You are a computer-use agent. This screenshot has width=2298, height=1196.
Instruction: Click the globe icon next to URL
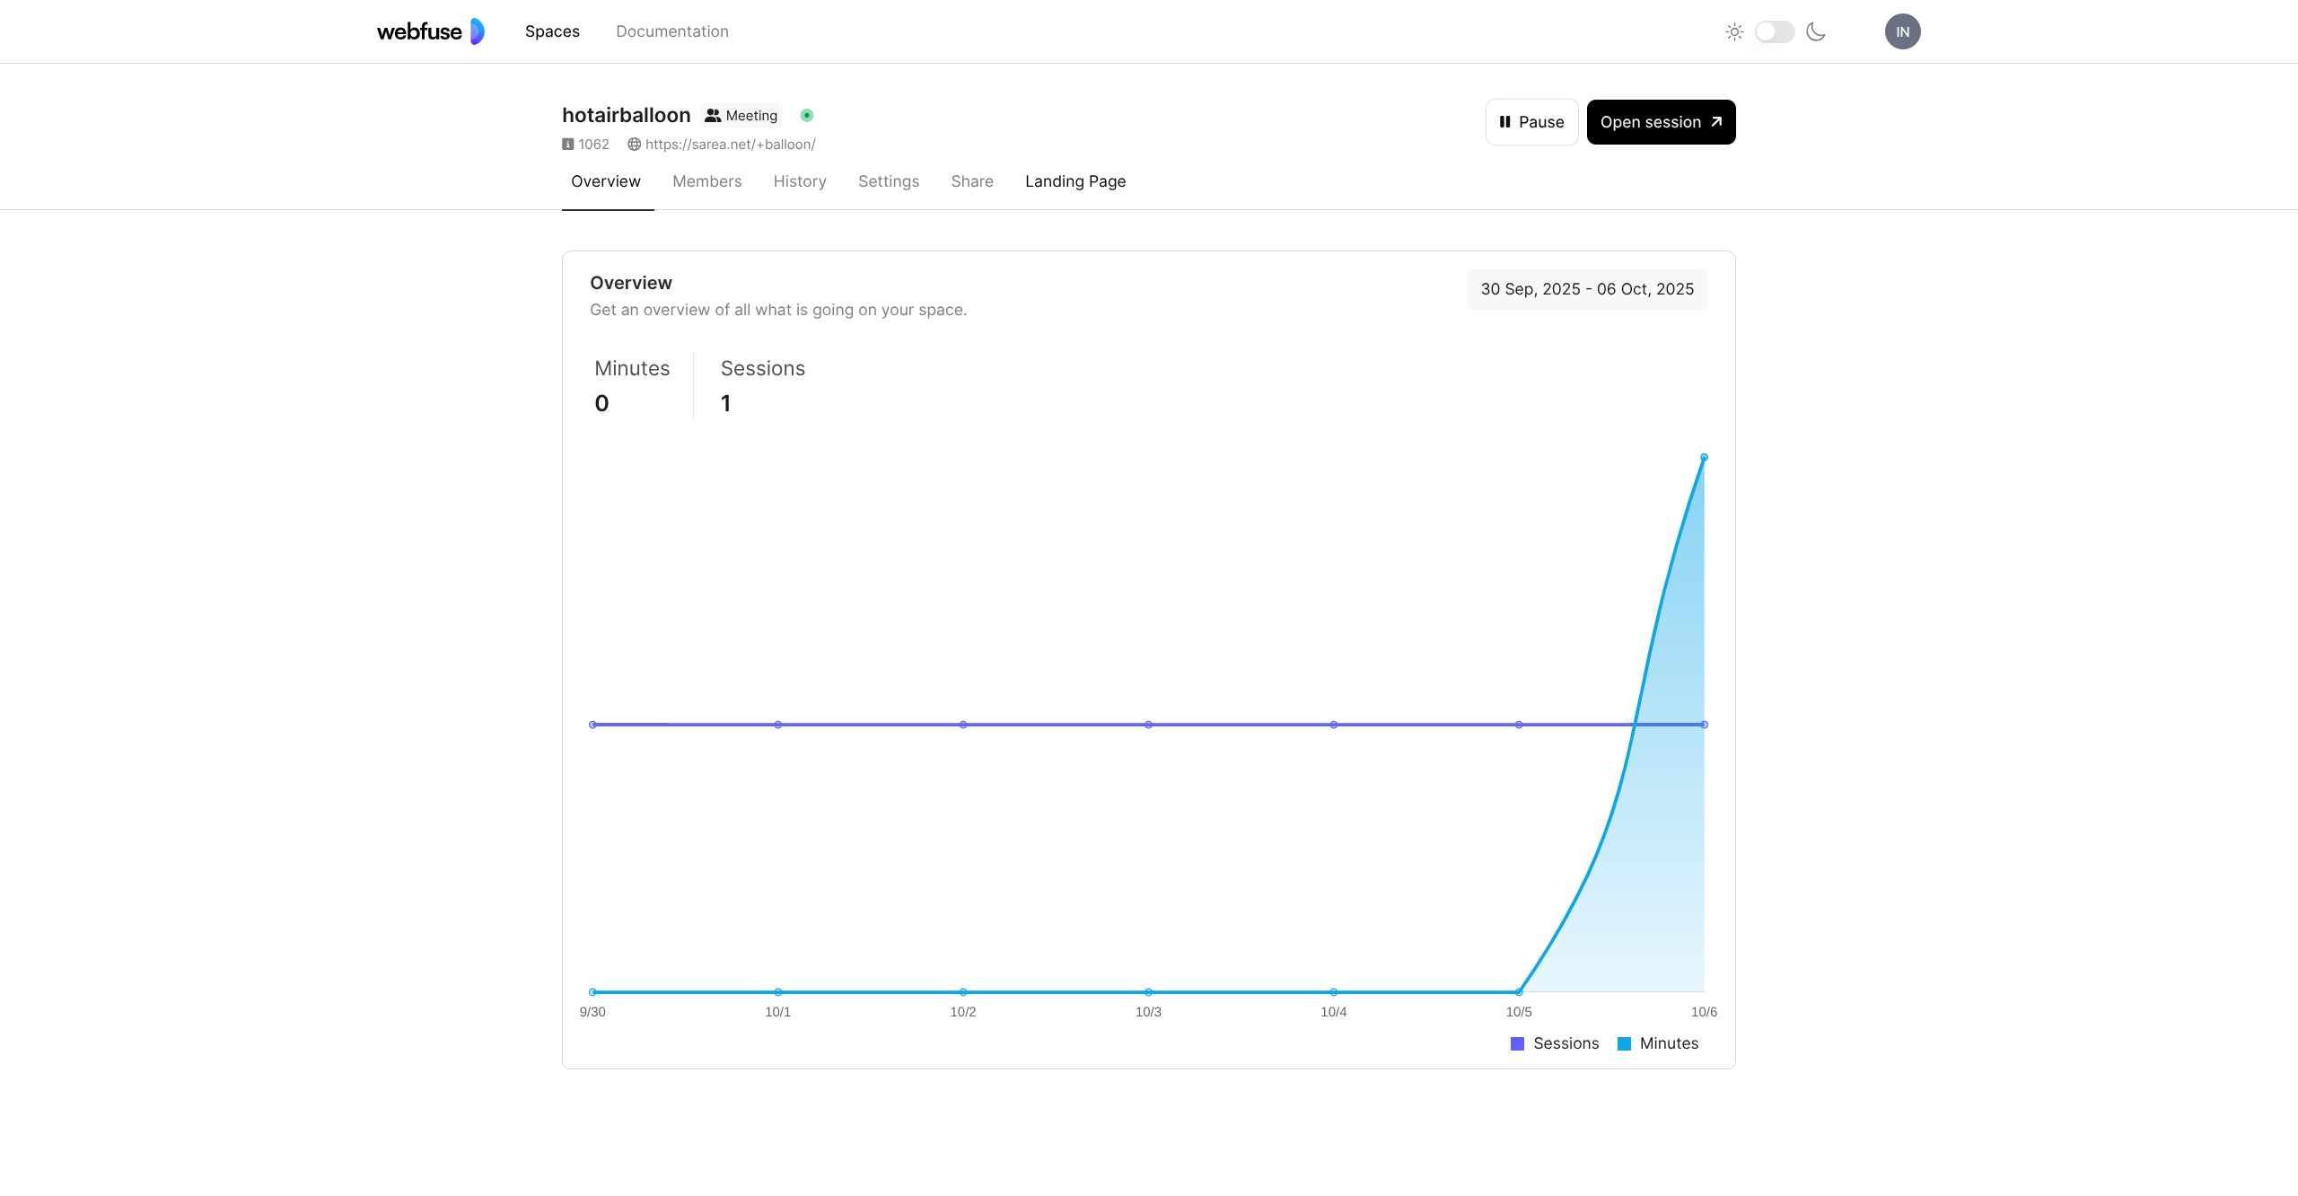coord(634,144)
